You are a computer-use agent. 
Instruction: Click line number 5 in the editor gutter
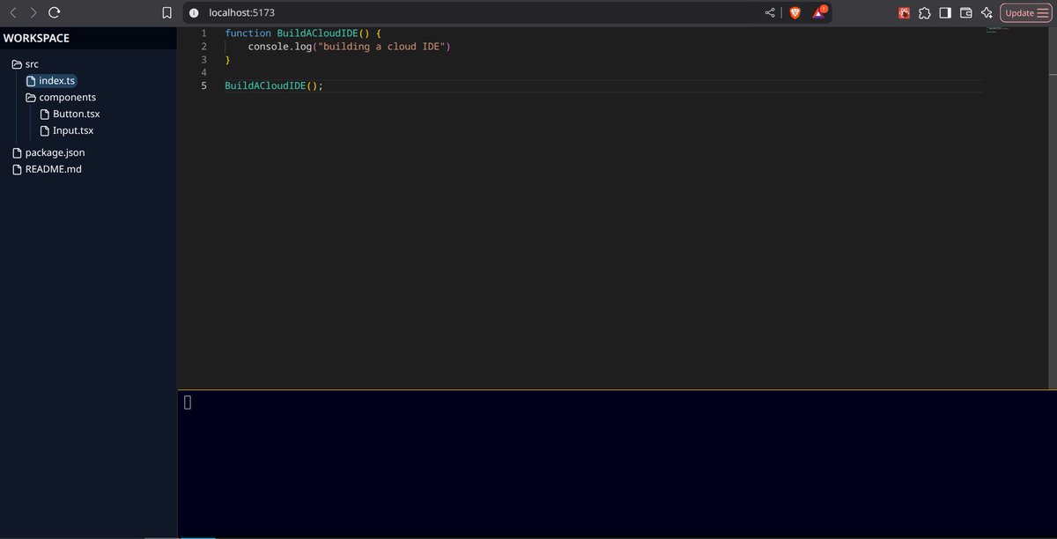click(x=203, y=85)
